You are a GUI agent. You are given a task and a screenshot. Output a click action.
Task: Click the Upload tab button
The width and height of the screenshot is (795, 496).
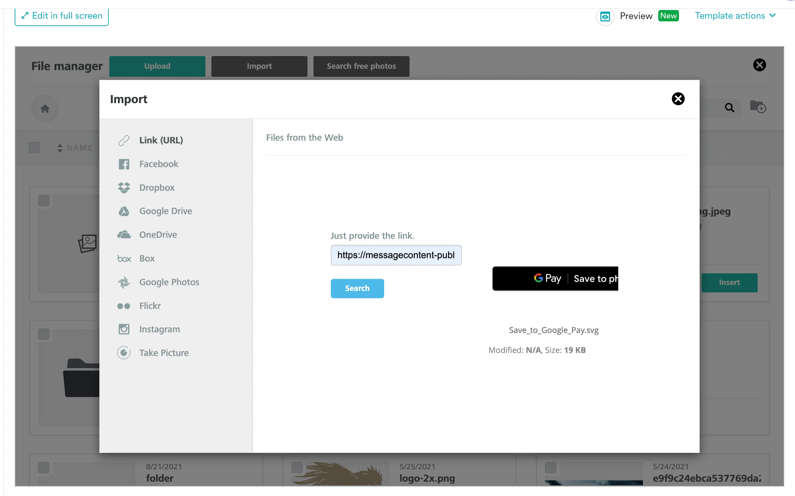coord(157,66)
